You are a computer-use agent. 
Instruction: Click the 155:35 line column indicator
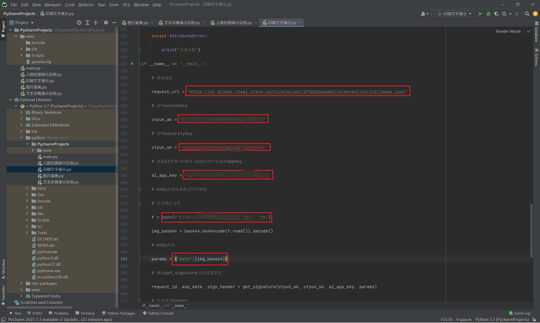[446, 320]
